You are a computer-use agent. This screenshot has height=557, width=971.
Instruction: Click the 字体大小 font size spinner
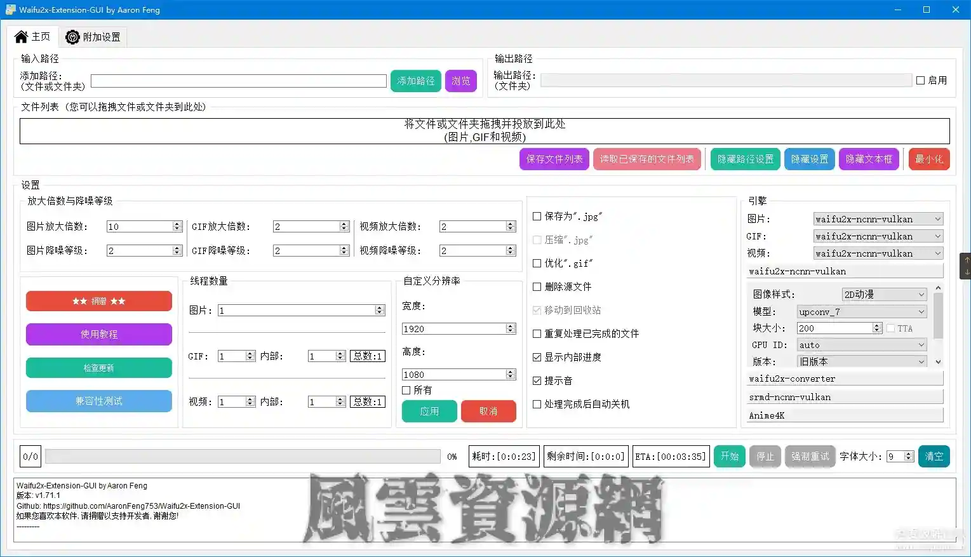tap(901, 457)
